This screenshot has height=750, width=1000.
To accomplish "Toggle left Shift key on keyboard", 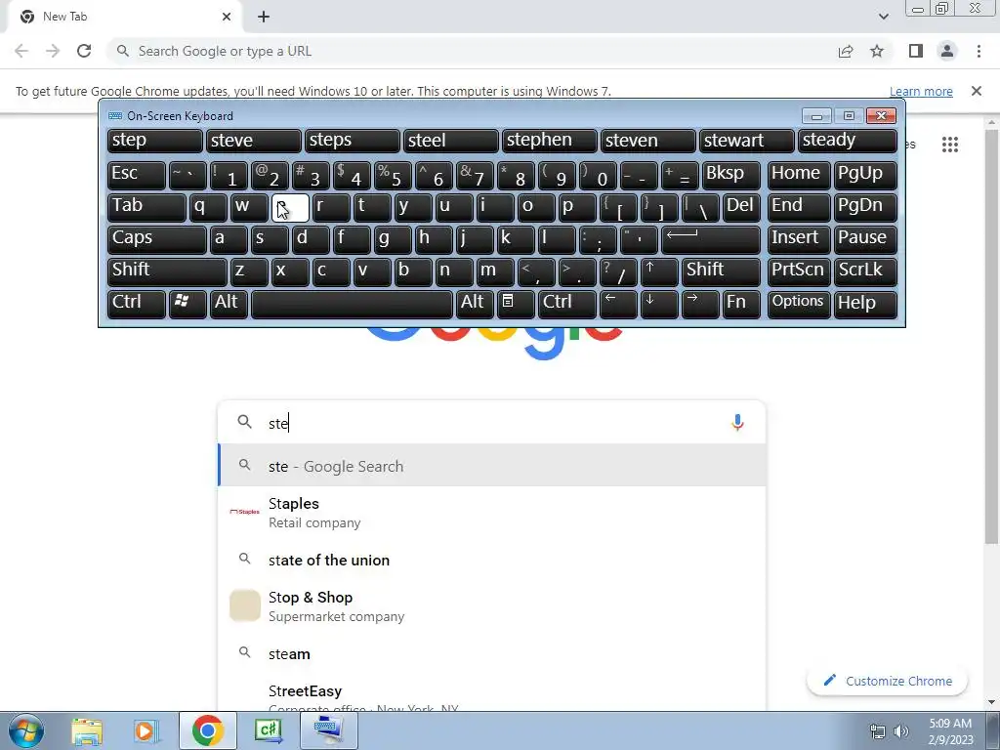I will (167, 271).
